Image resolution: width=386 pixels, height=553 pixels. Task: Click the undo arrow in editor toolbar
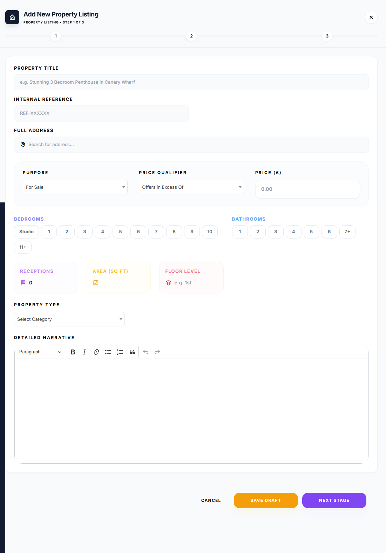(x=145, y=352)
